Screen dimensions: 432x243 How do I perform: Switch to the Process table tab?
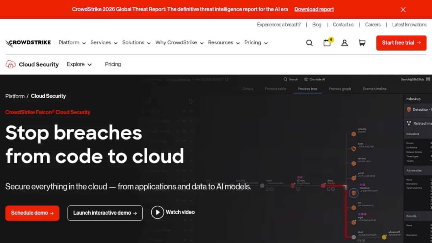[275, 89]
